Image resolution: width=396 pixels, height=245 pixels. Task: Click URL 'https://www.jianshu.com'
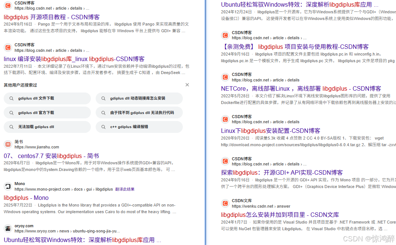pyautogui.click(x=37, y=147)
